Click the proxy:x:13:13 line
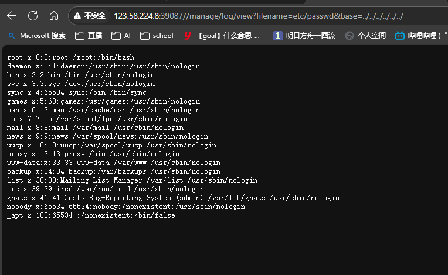Viewport: 448px width, 275px height. pos(93,154)
